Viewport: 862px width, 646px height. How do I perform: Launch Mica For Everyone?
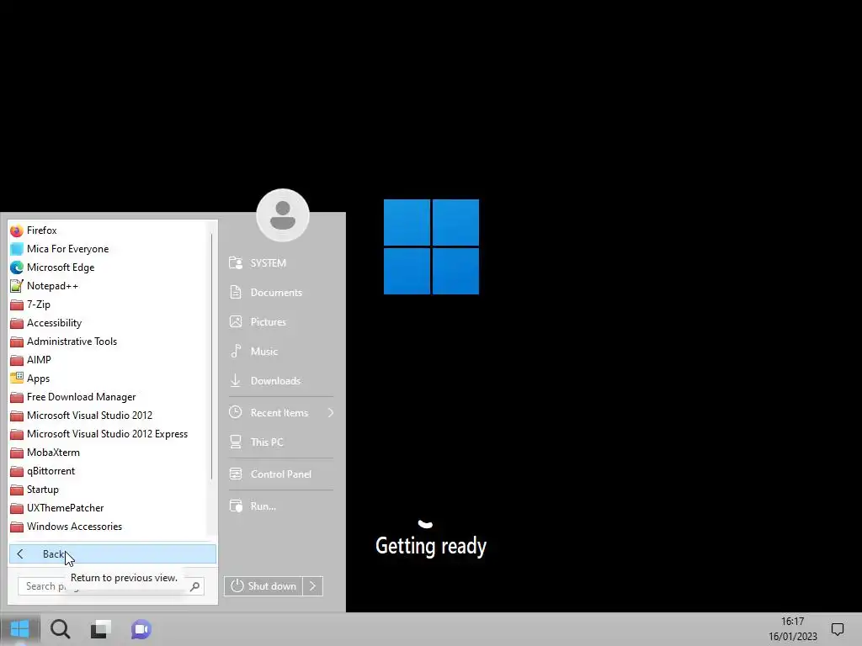click(107, 249)
